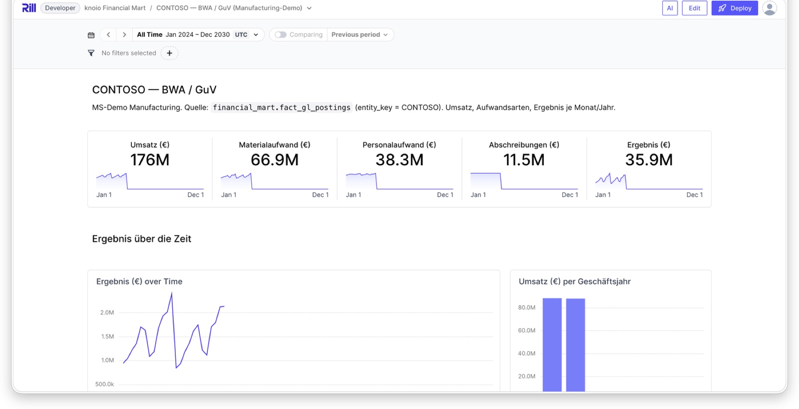Expand the Previous period dropdown
The width and height of the screenshot is (799, 409).
click(360, 35)
